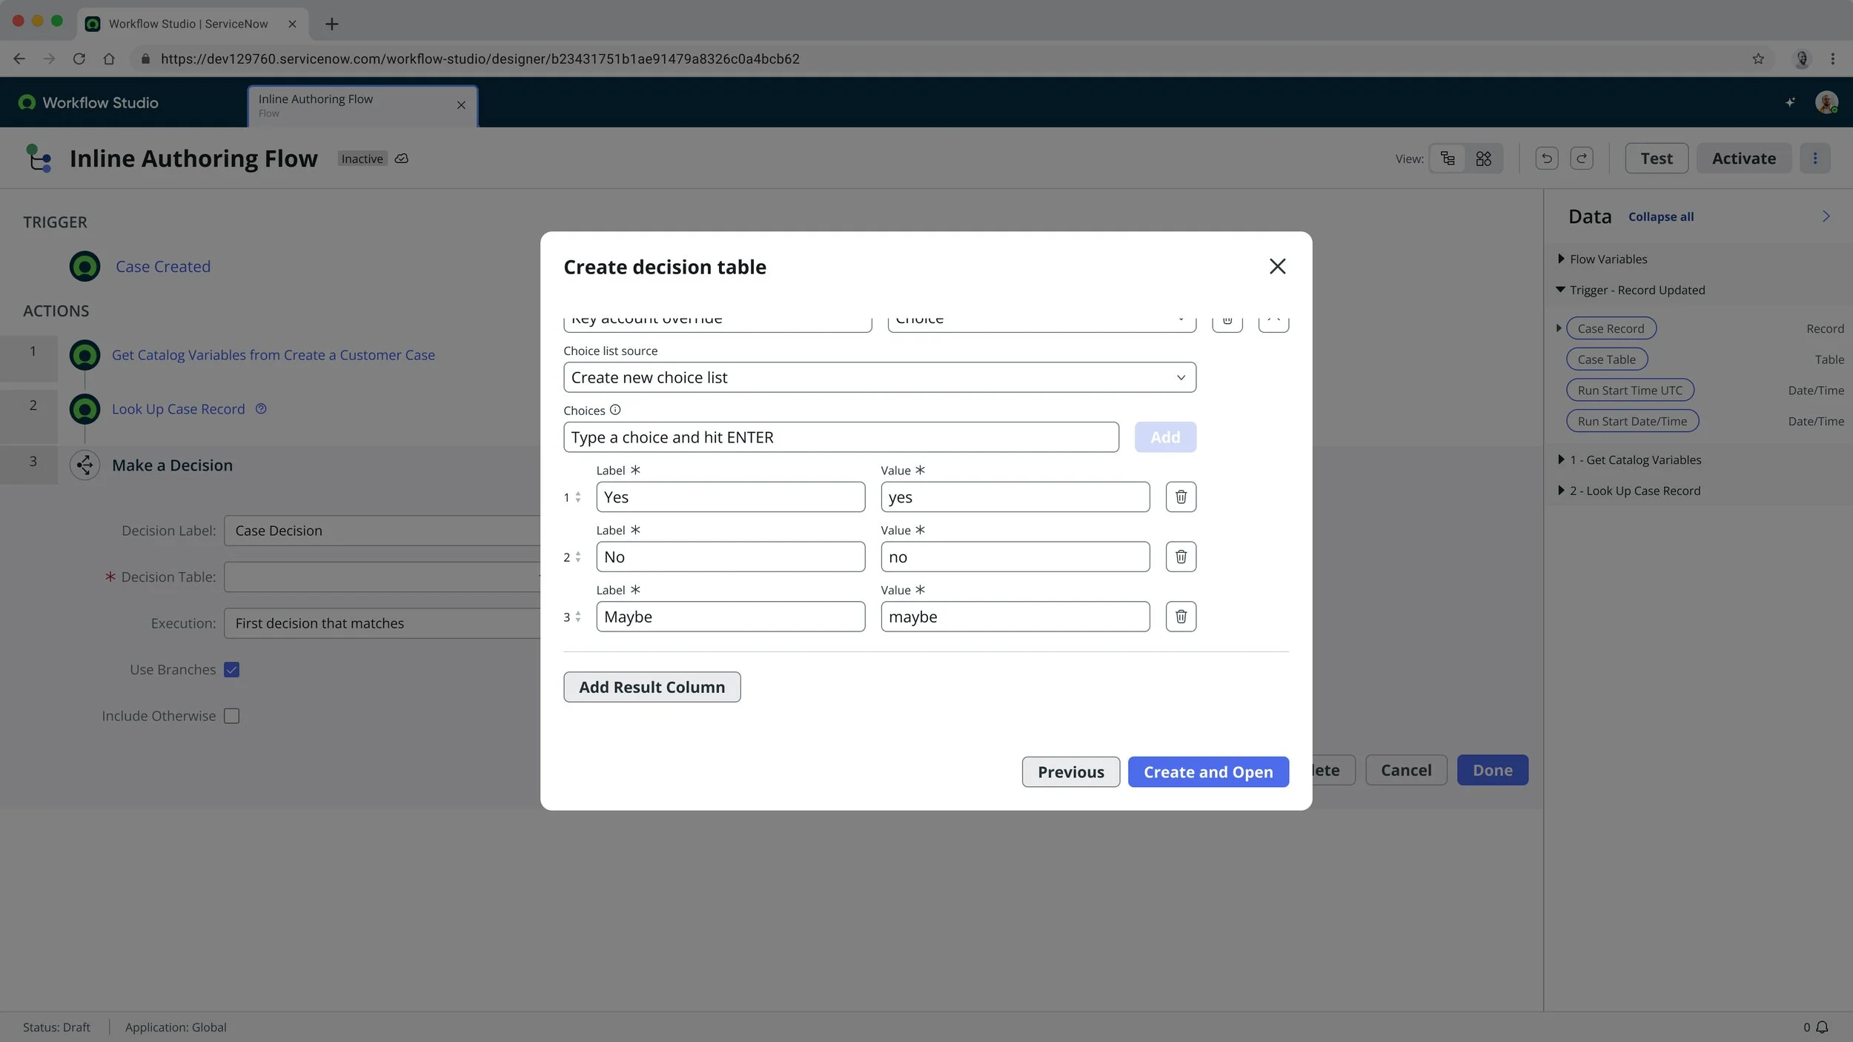
Task: Click the Type a choice input field
Action: pyautogui.click(x=841, y=437)
